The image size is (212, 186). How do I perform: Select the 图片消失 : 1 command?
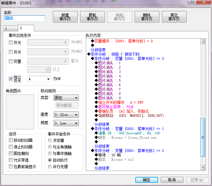tap(108, 63)
